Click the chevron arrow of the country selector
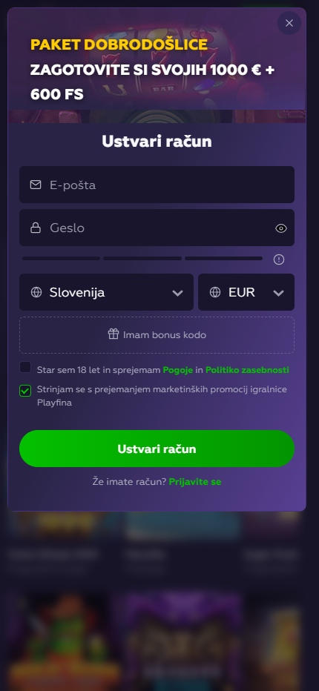The image size is (319, 691). pyautogui.click(x=177, y=293)
